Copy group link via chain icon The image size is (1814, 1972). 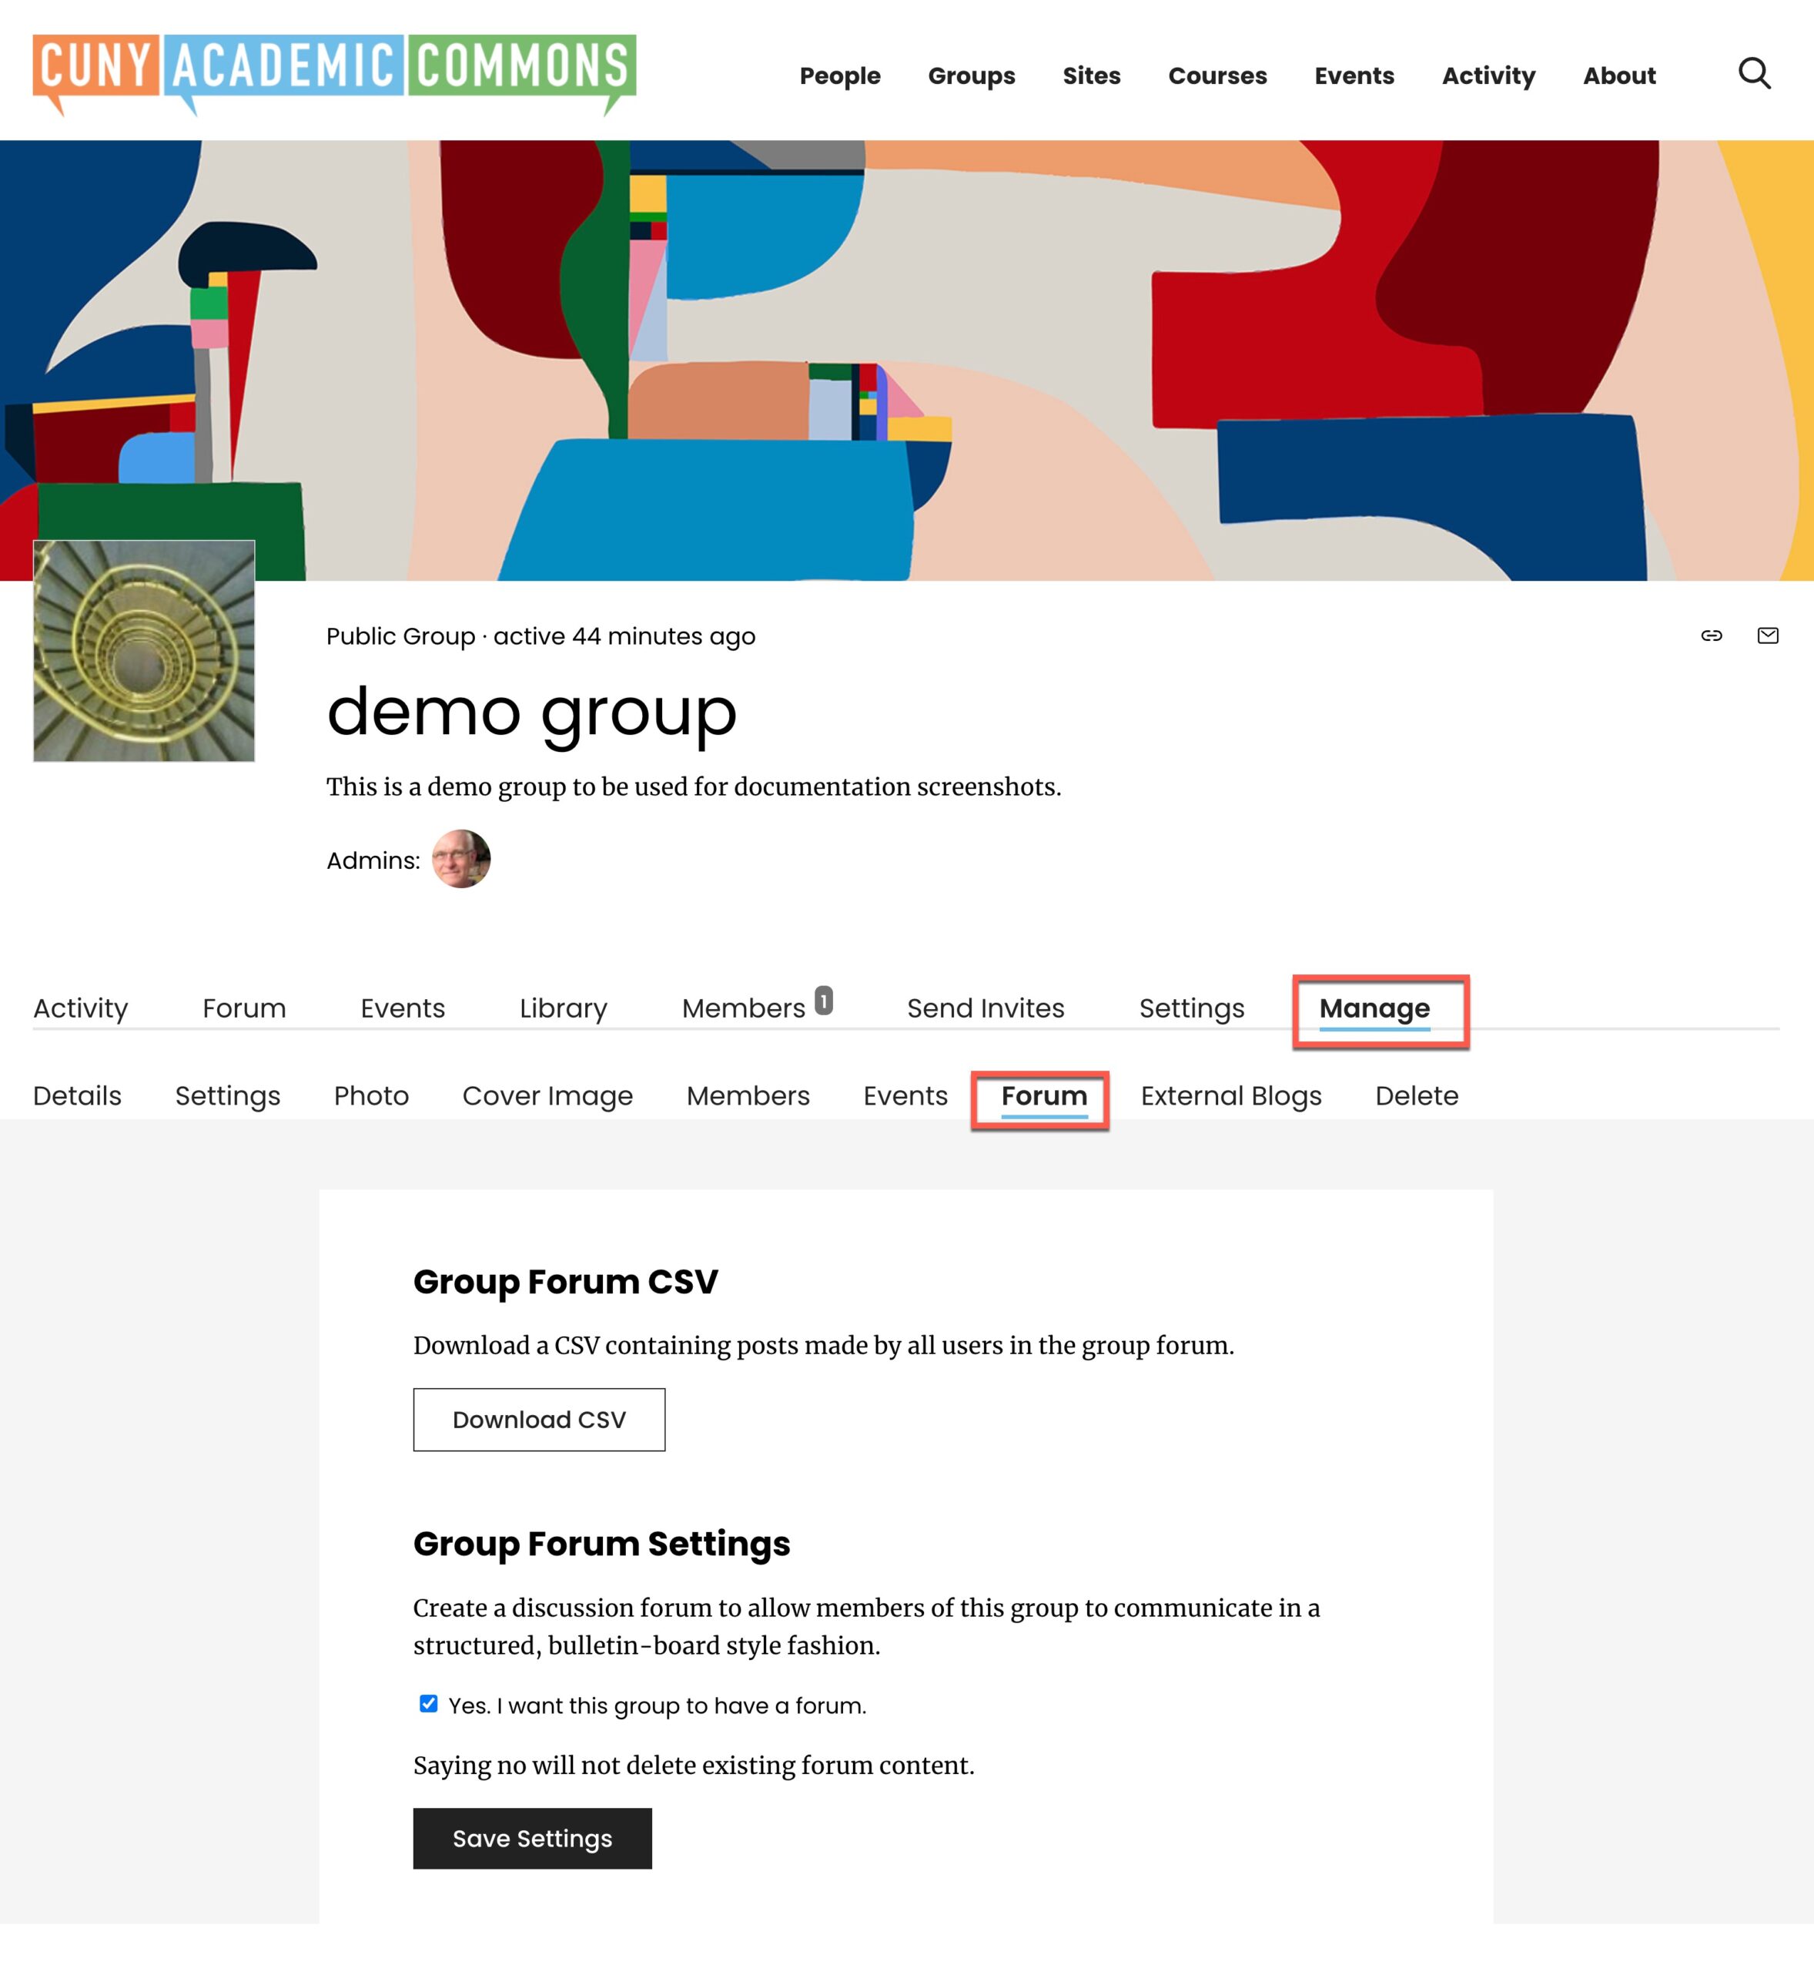tap(1711, 636)
